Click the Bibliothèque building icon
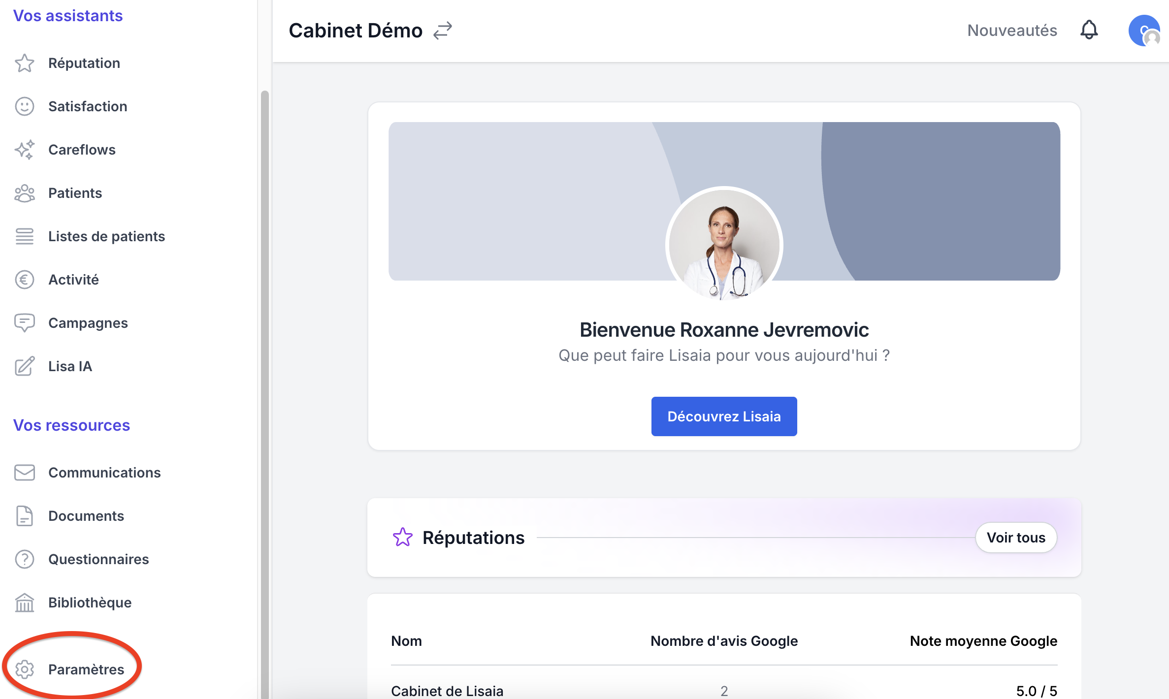 (24, 603)
